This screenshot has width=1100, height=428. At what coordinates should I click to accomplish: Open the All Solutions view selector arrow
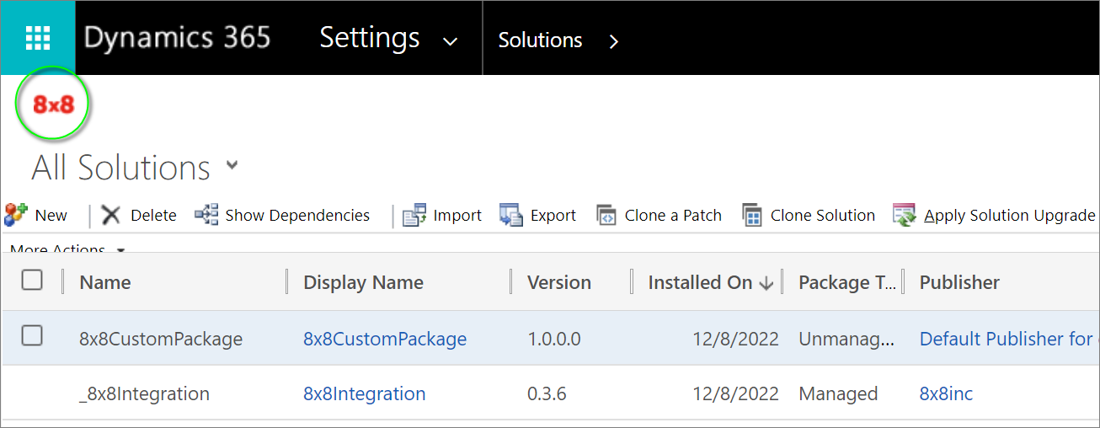[232, 165]
